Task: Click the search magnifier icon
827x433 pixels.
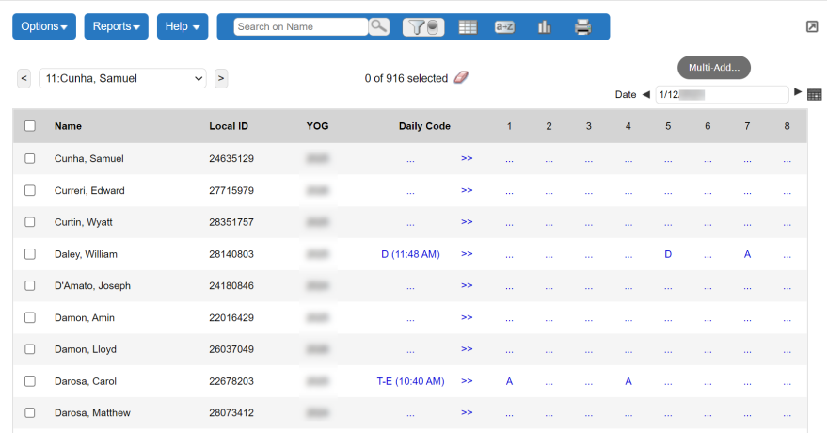Action: (379, 26)
